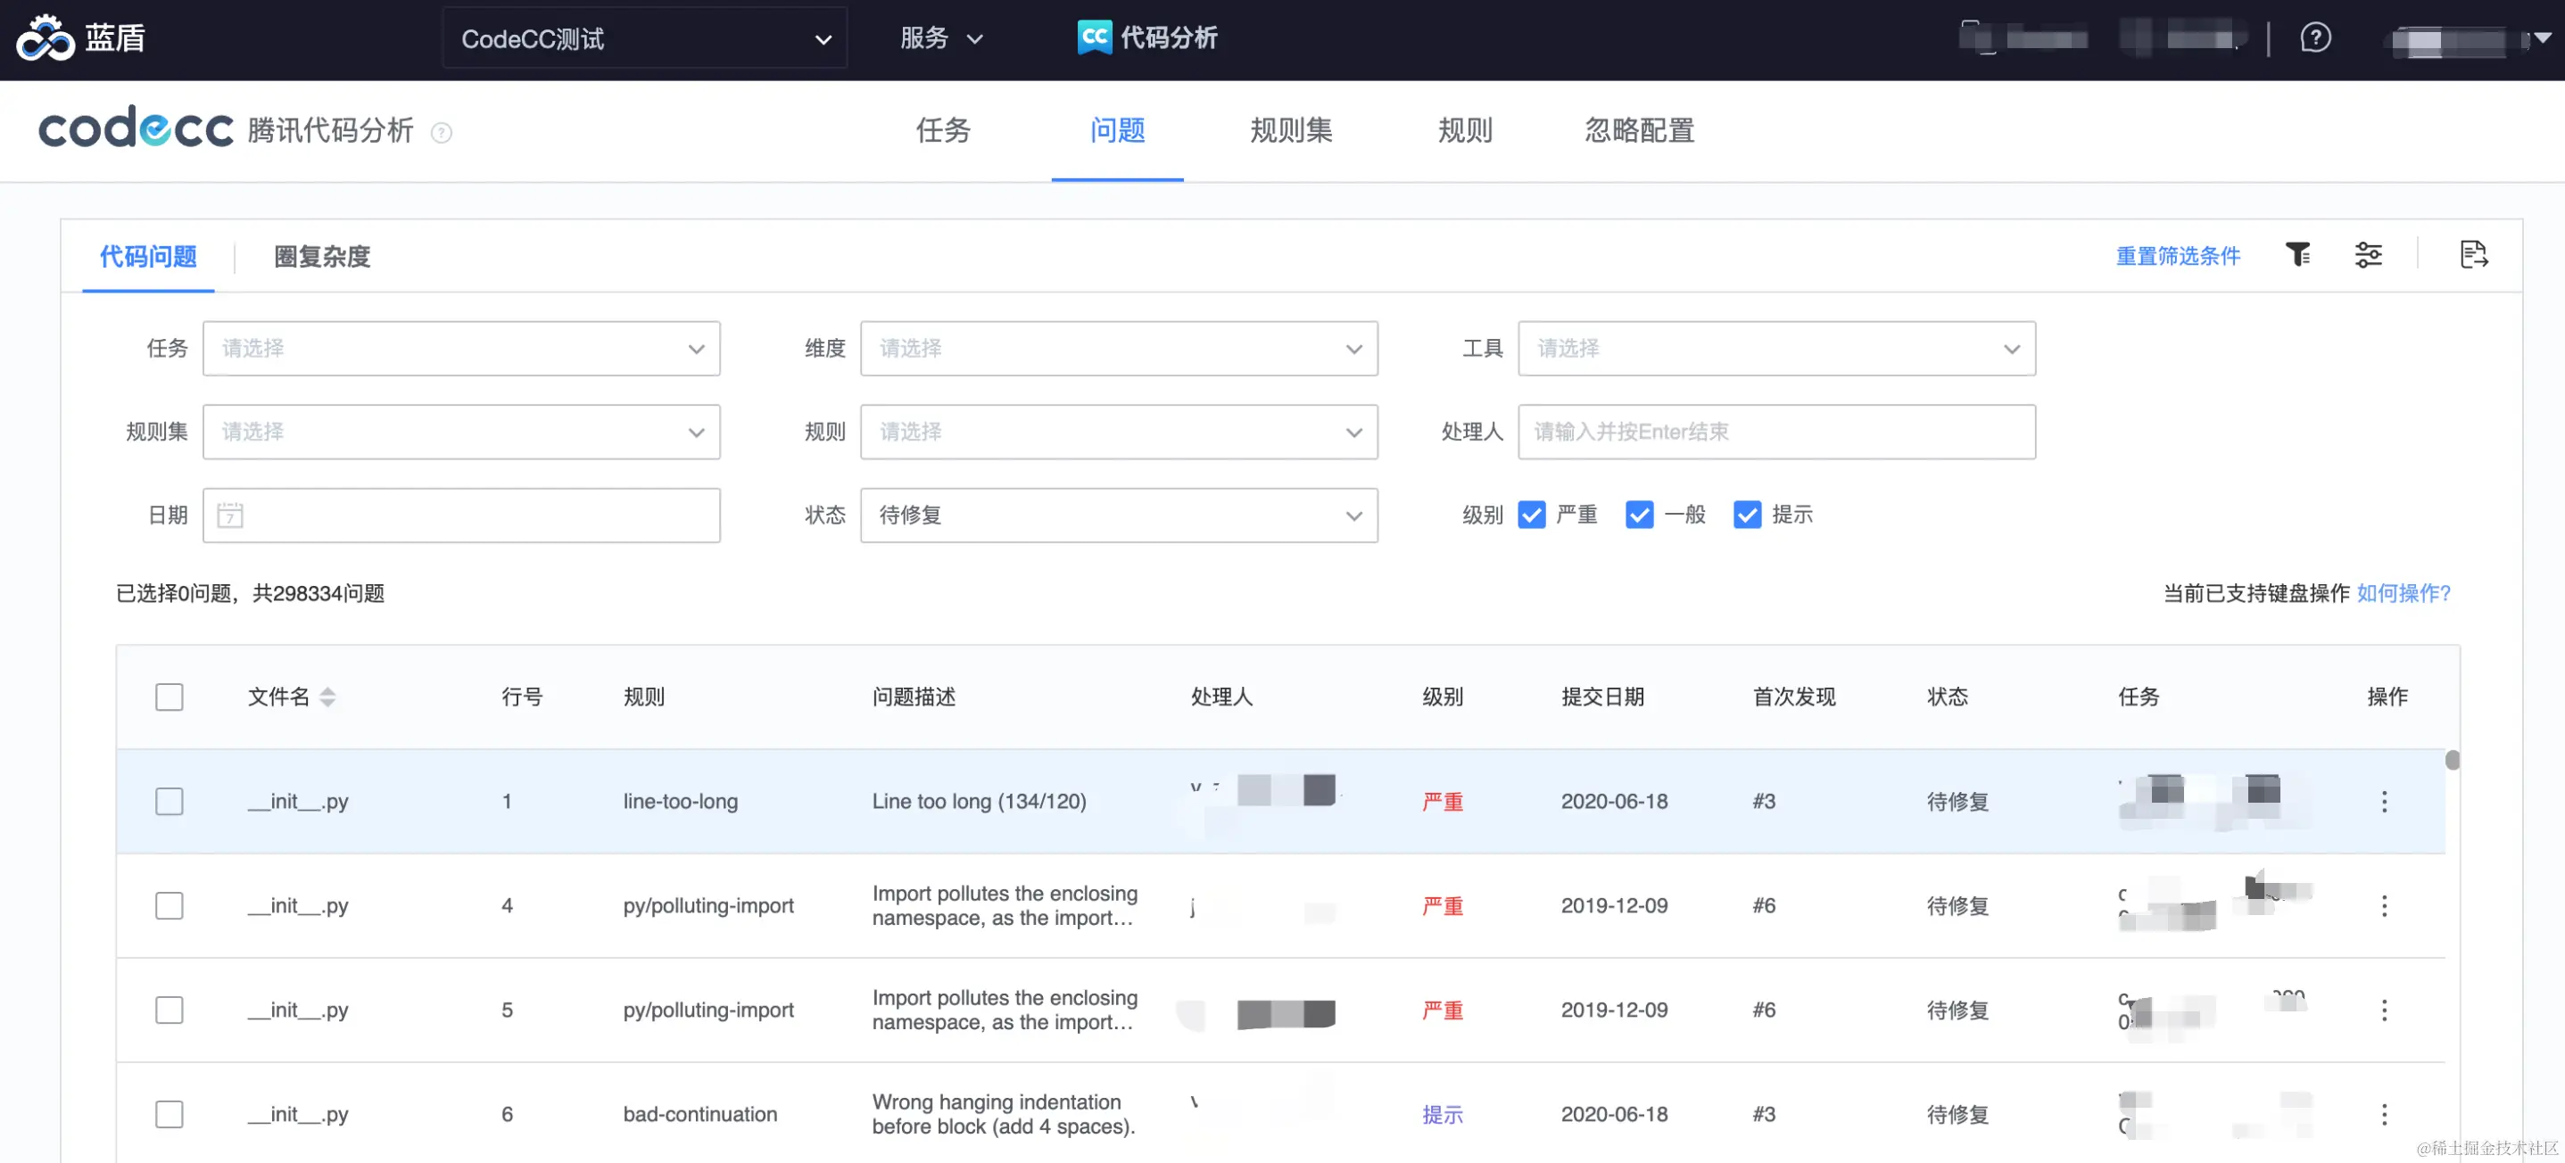The height and width of the screenshot is (1163, 2565).
Task: Open the CodeCC测试 project selector
Action: [645, 39]
